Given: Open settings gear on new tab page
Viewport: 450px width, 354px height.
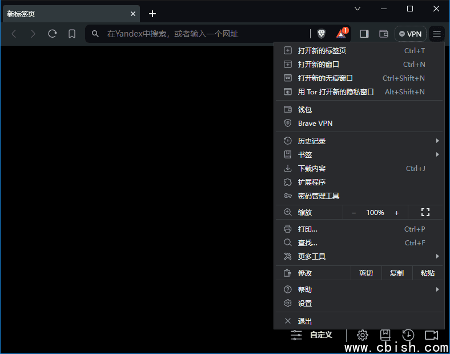Looking at the screenshot, I should (363, 335).
